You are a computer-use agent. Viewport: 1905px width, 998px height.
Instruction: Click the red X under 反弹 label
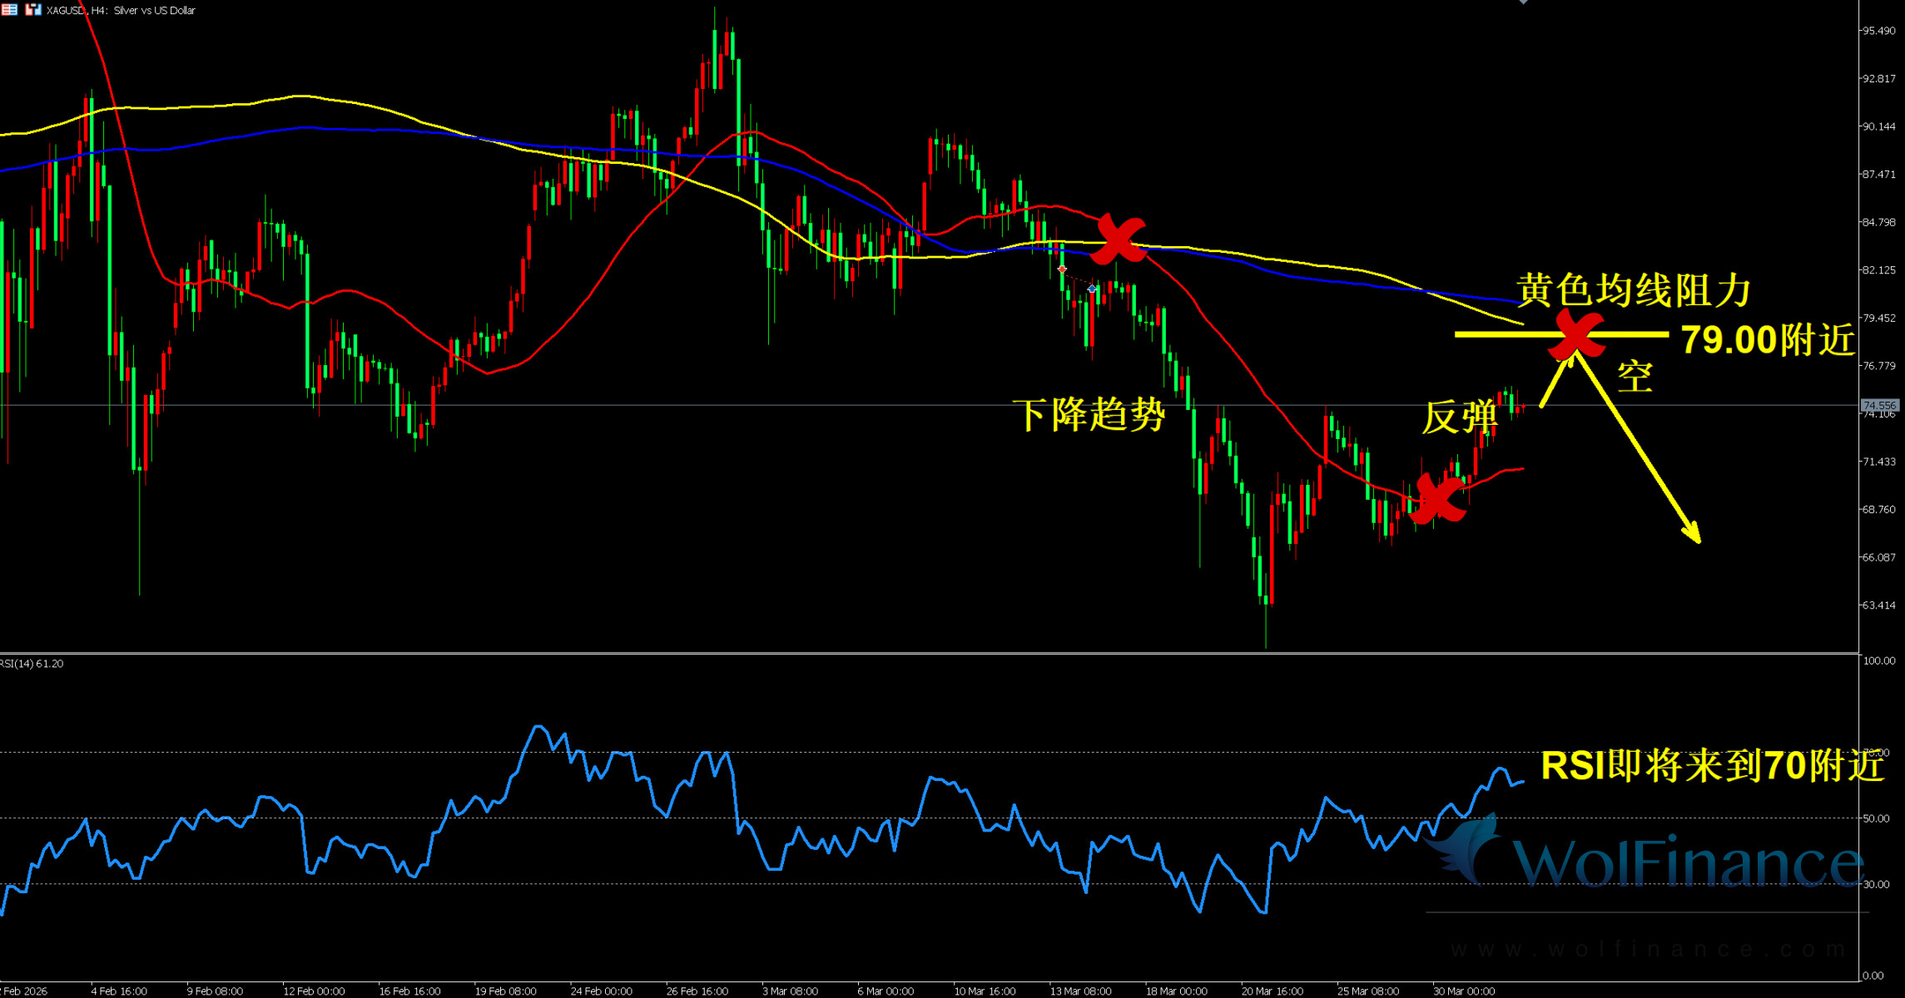point(1438,498)
